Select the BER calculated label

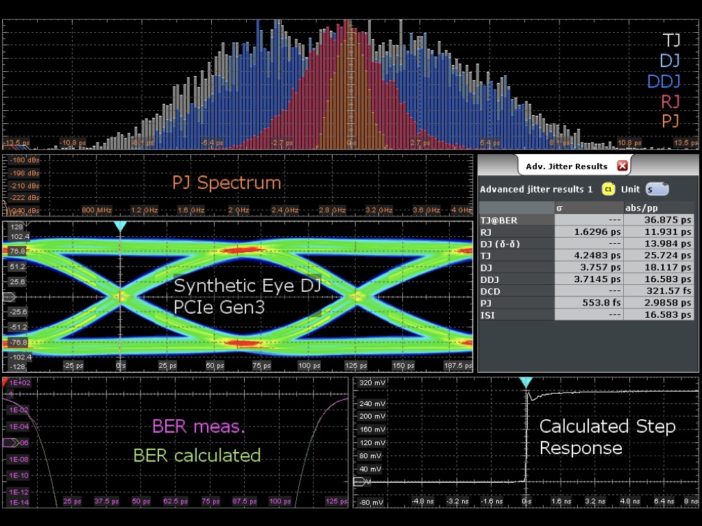point(197,455)
